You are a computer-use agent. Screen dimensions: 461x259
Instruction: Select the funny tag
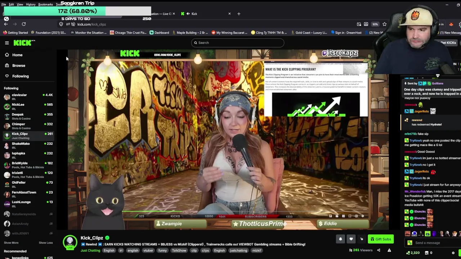pos(162,251)
